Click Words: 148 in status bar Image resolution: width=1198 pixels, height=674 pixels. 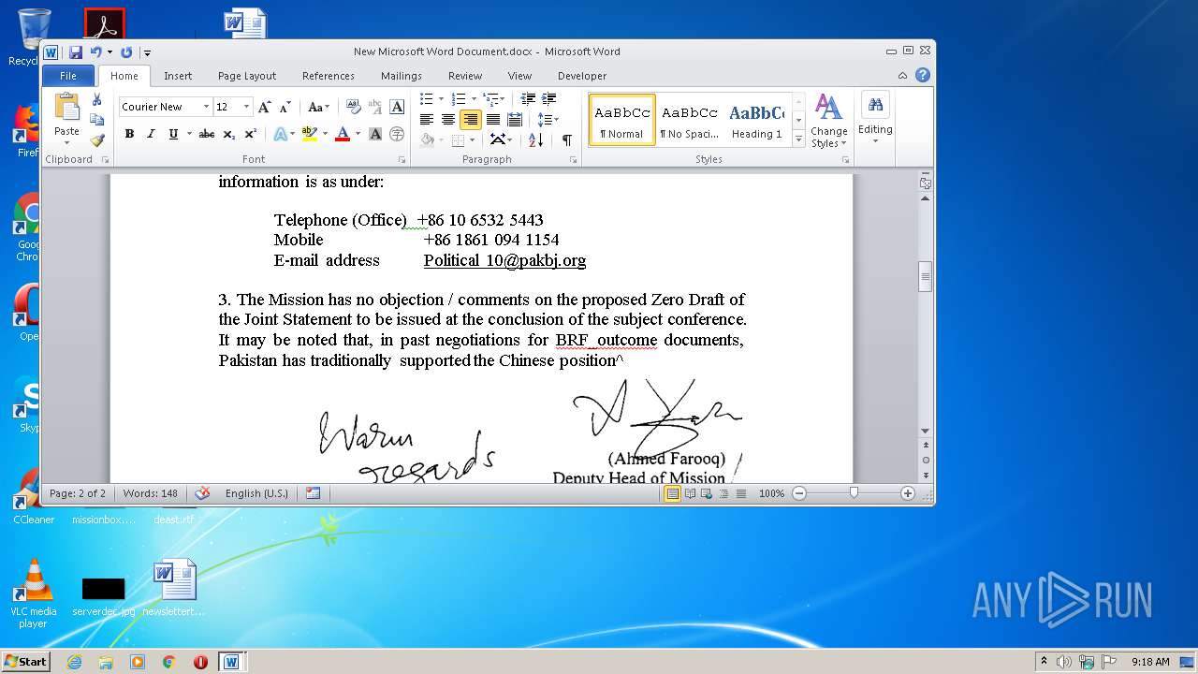pos(151,493)
